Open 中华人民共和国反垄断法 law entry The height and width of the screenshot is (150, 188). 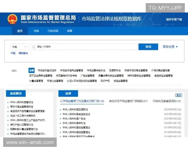pyautogui.click(x=75, y=109)
